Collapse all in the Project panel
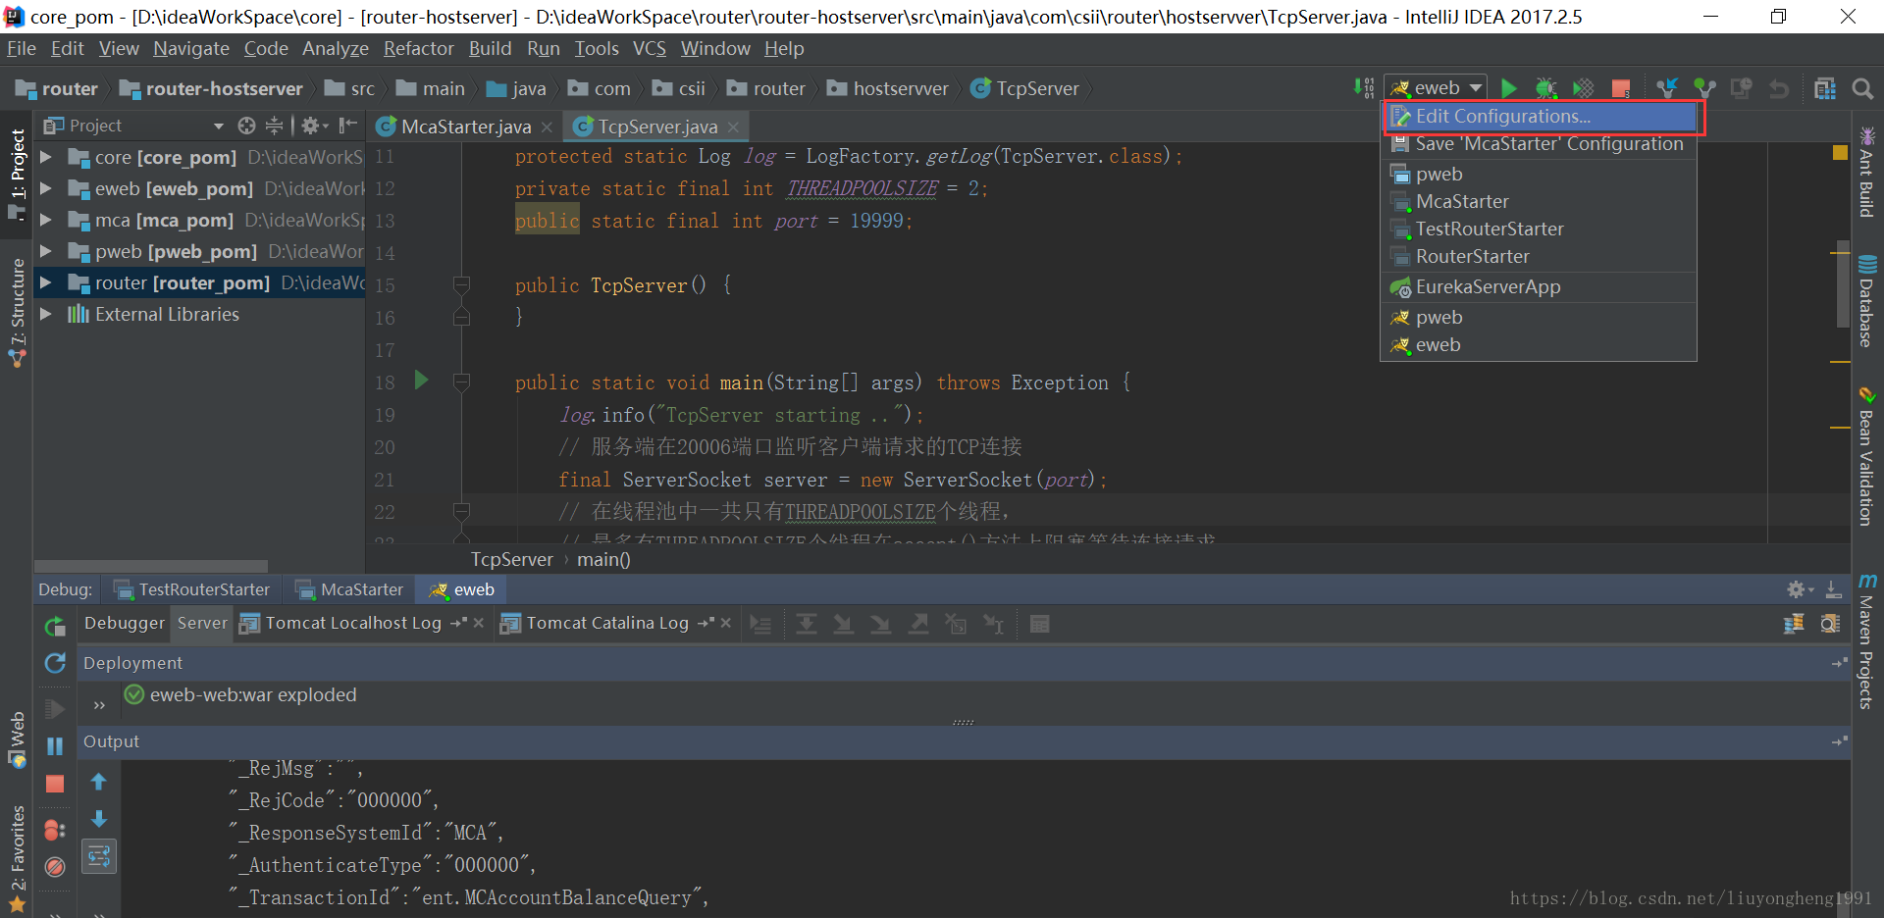This screenshot has height=918, width=1884. point(275,126)
